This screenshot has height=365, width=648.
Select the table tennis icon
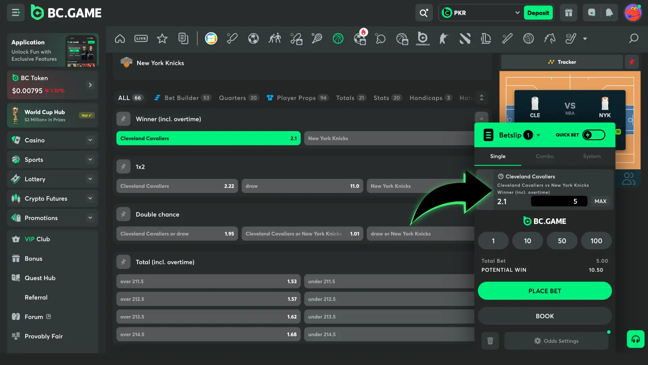point(381,39)
